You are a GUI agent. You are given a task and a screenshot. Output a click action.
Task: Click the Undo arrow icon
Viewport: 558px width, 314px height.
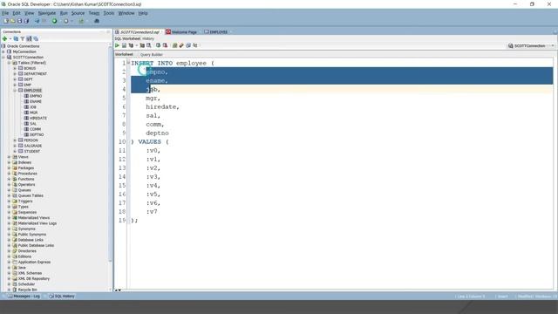[37, 21]
